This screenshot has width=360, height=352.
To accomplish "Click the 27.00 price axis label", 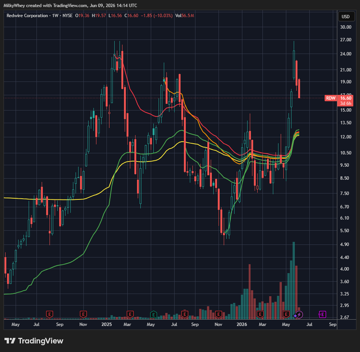I will 345,40.
